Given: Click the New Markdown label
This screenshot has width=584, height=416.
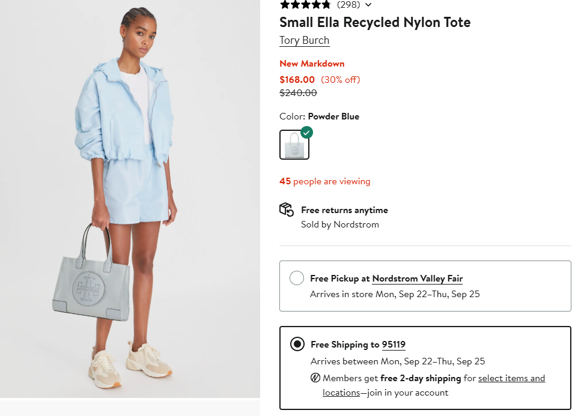Looking at the screenshot, I should (x=312, y=64).
